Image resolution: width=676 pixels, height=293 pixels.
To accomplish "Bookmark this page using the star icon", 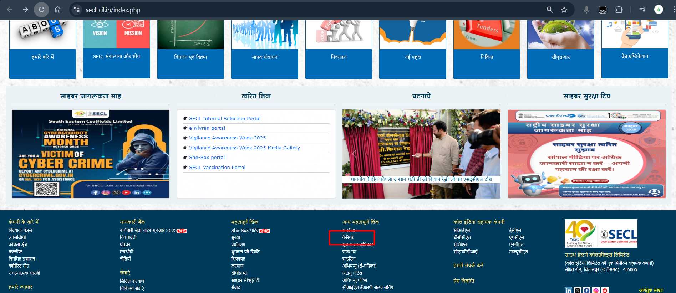I will [x=564, y=10].
